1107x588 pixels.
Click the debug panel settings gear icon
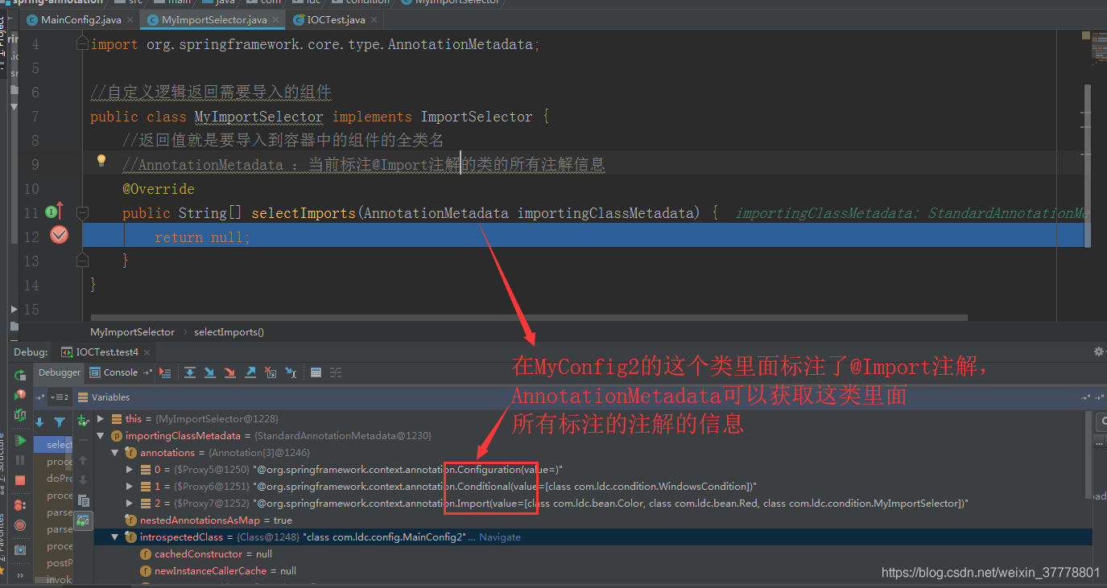coord(1098,352)
